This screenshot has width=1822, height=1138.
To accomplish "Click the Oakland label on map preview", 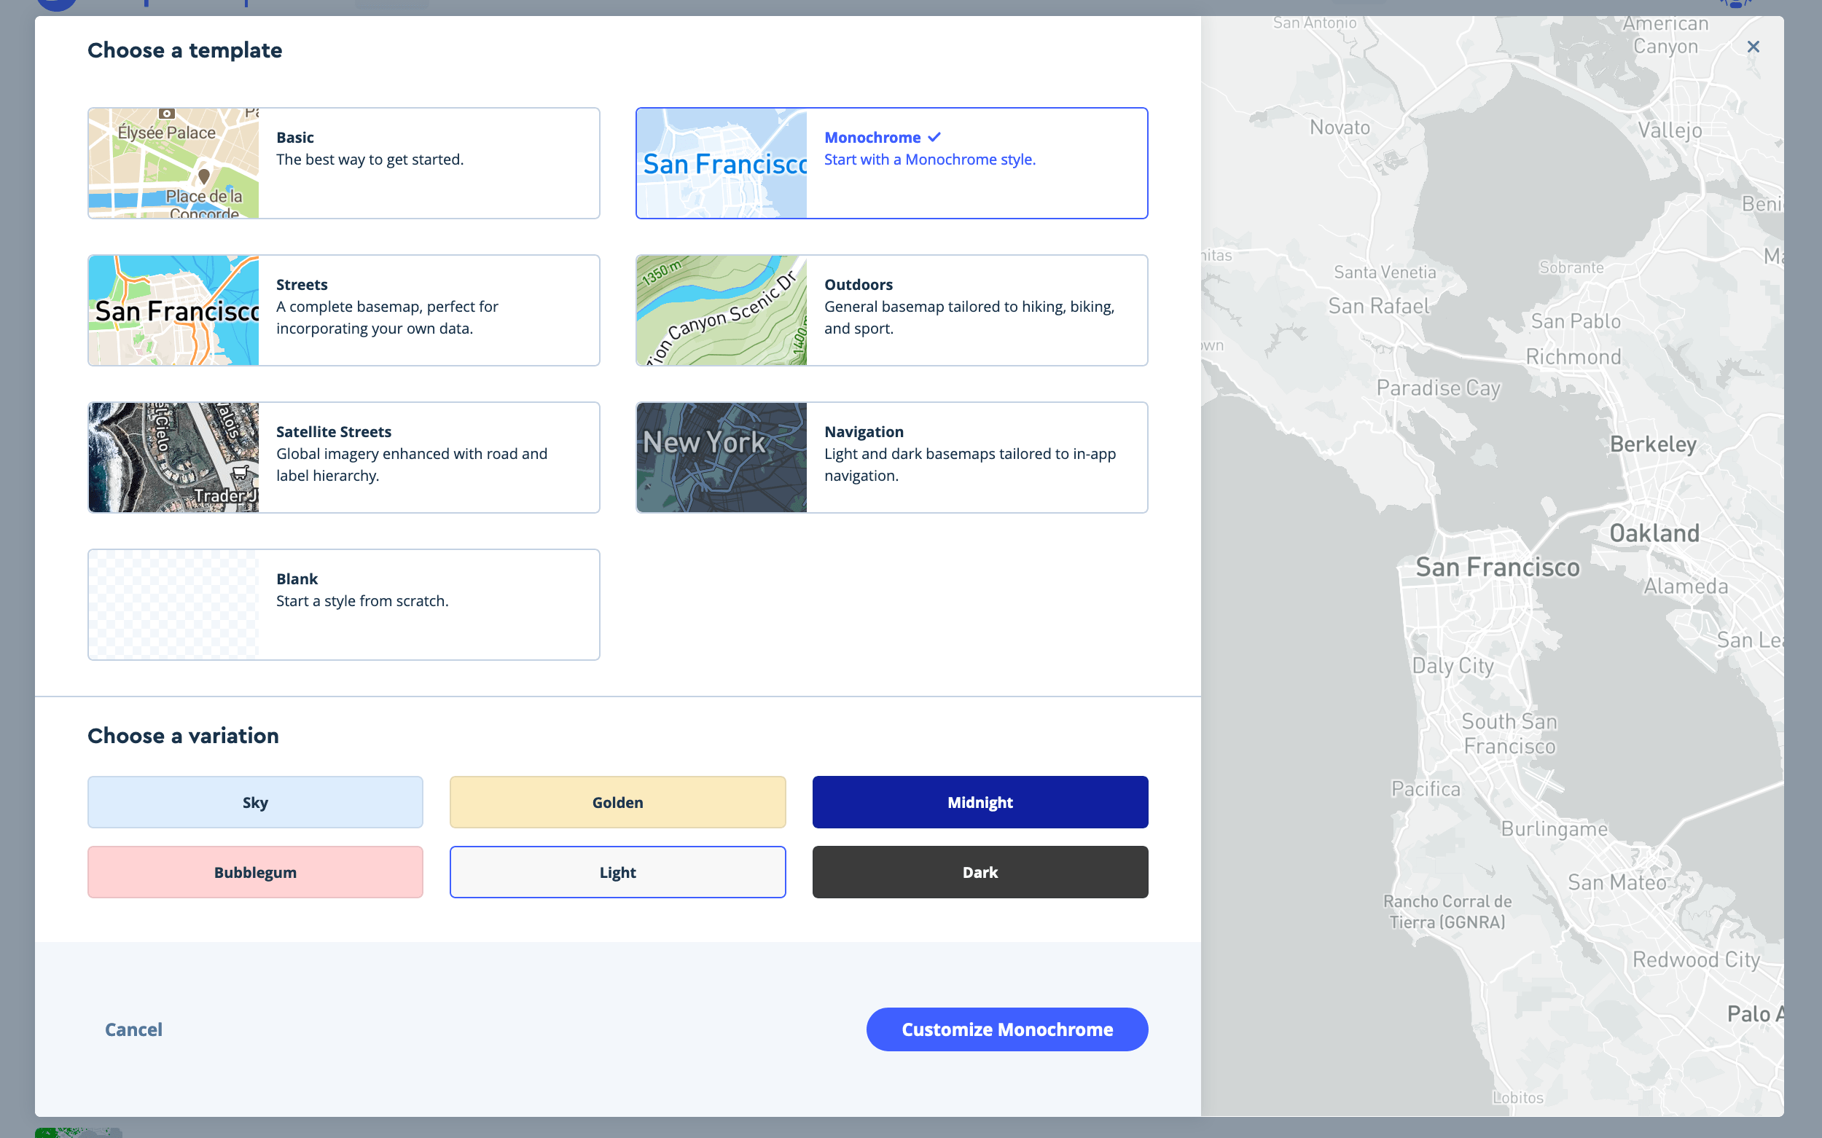I will point(1654,533).
